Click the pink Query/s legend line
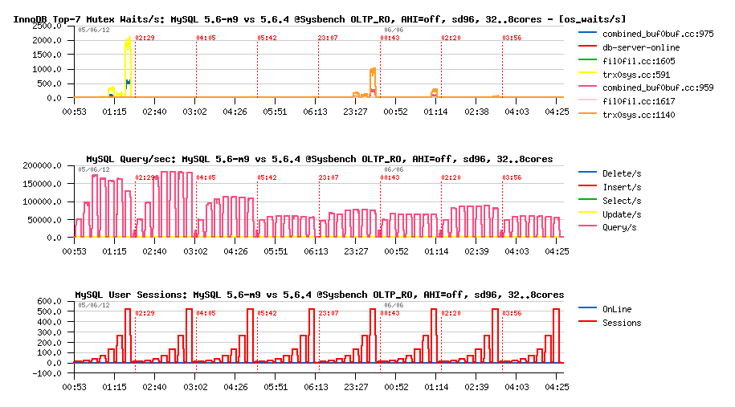 (x=587, y=226)
